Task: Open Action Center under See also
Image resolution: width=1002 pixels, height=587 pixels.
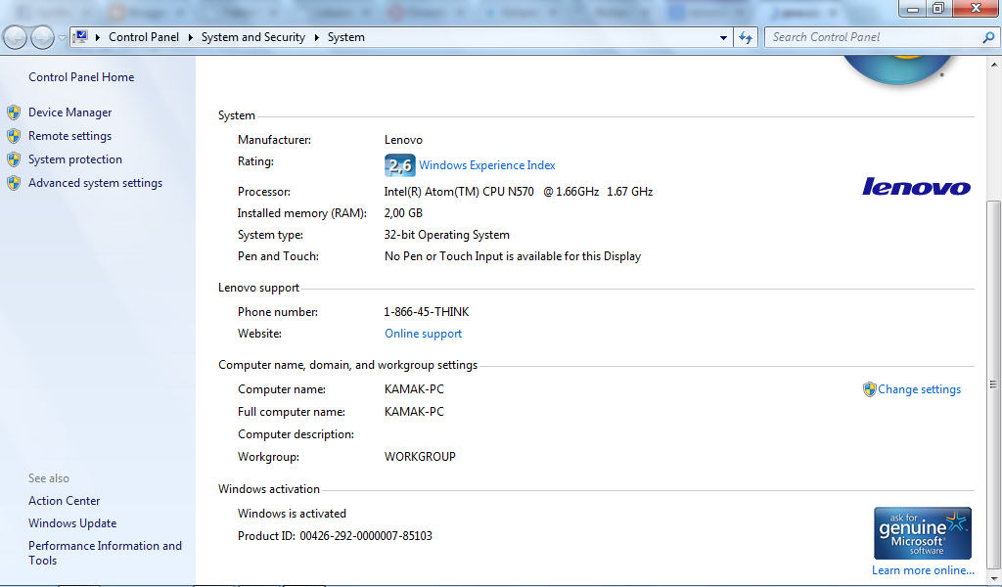Action: coord(64,501)
